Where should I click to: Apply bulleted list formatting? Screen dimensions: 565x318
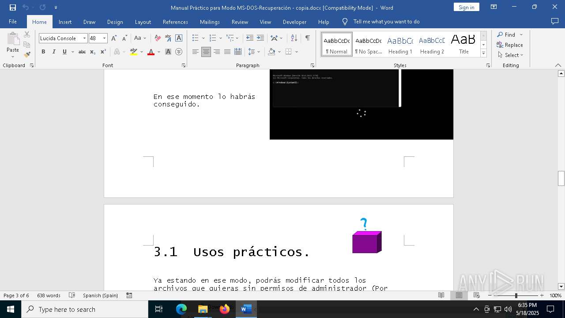click(195, 38)
